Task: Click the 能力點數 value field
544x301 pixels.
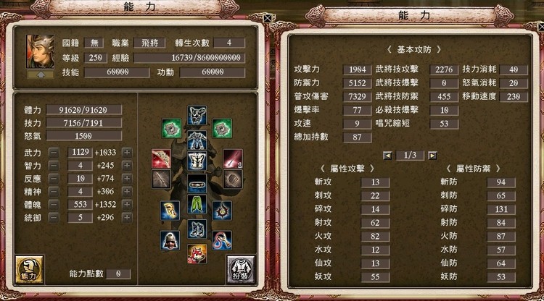Action: point(118,274)
